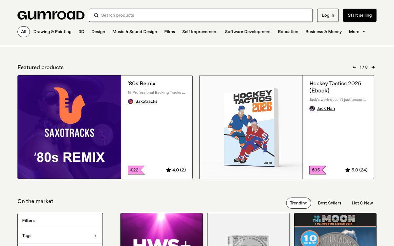Image resolution: width=394 pixels, height=246 pixels.
Task: Open the Saxotracks creator link
Action: 146,101
